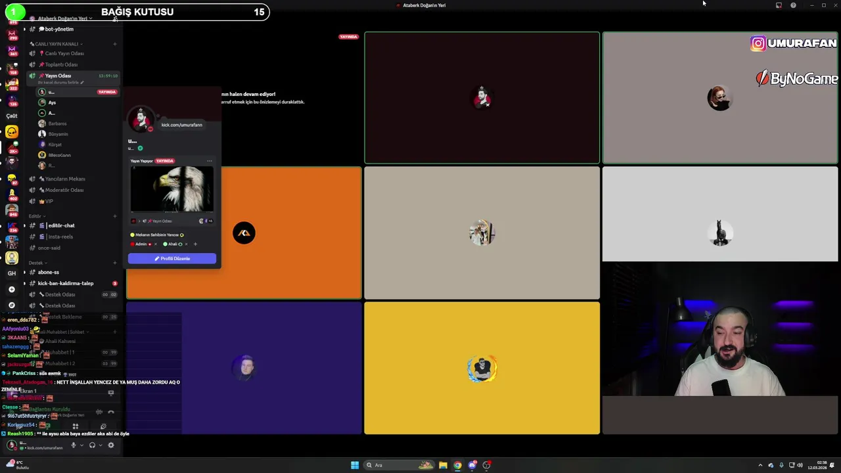Screen dimensions: 841x473
Task: Click the profile popup avatar
Action: point(141,120)
